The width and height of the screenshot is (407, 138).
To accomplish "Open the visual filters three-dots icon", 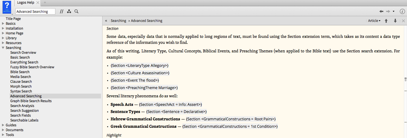I will click(x=69, y=11).
